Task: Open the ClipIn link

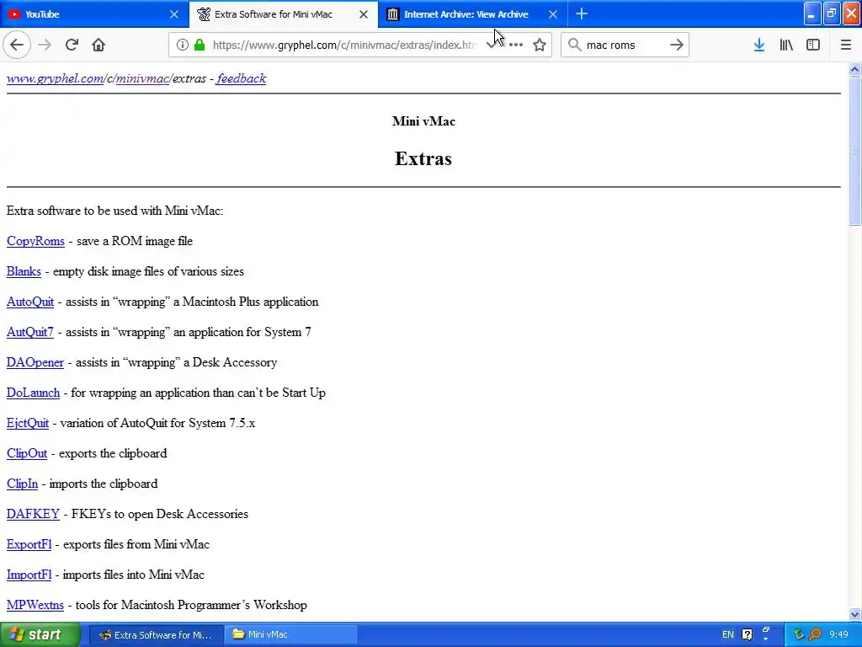Action: (22, 483)
